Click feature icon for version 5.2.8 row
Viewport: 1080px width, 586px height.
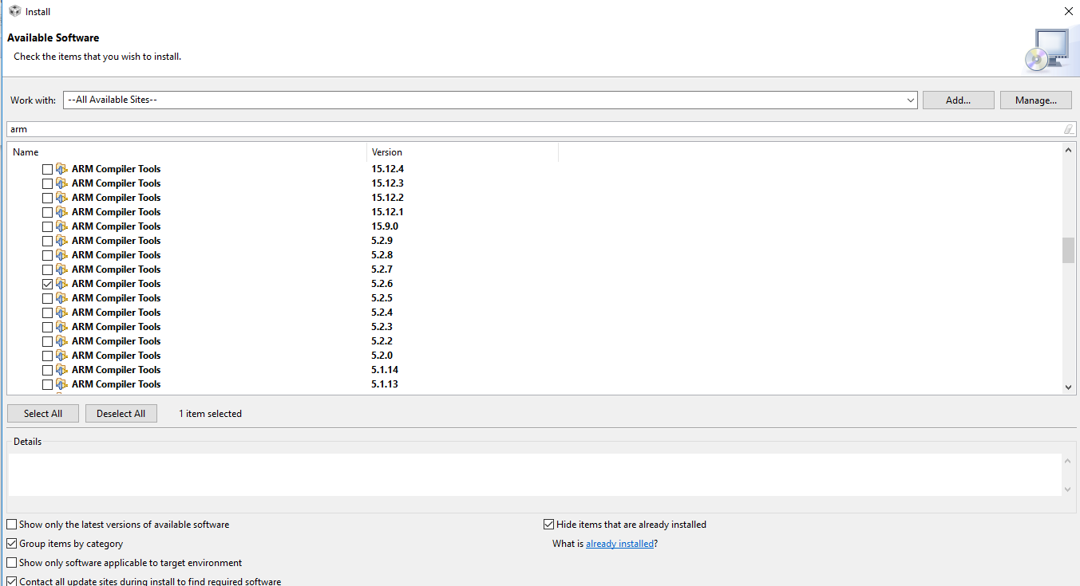(x=61, y=255)
